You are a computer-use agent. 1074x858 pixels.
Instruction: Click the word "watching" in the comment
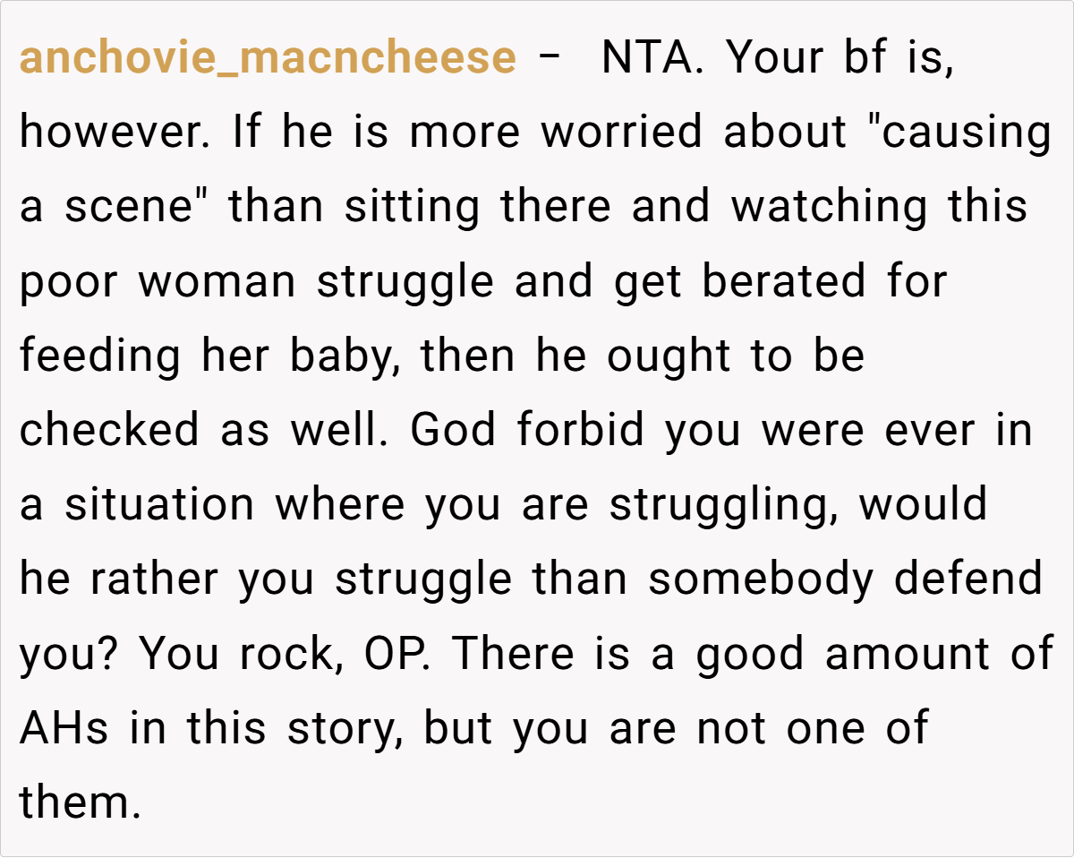[829, 207]
